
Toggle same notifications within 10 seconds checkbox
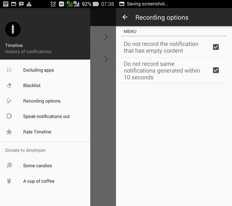(216, 70)
